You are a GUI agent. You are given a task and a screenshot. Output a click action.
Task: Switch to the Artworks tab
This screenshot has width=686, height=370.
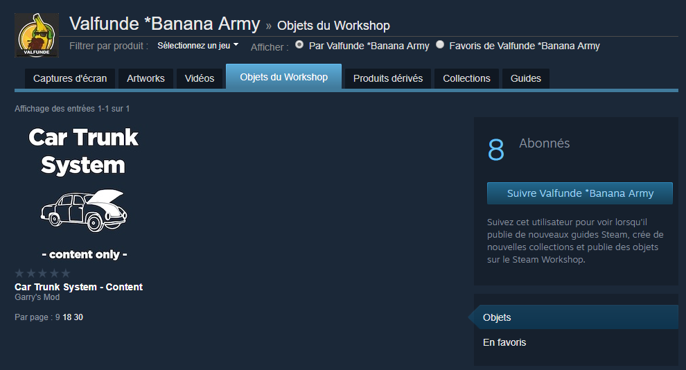[146, 79]
